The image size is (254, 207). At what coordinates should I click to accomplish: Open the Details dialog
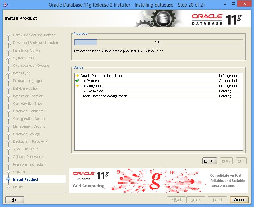click(209, 161)
